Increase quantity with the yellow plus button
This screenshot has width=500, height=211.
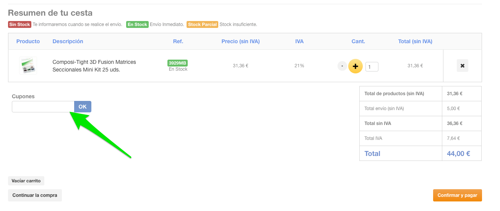[x=355, y=66]
